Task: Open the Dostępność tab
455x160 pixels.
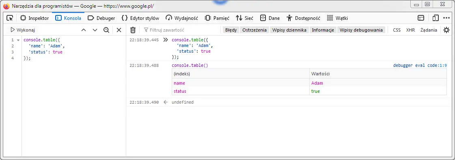Action: point(304,18)
